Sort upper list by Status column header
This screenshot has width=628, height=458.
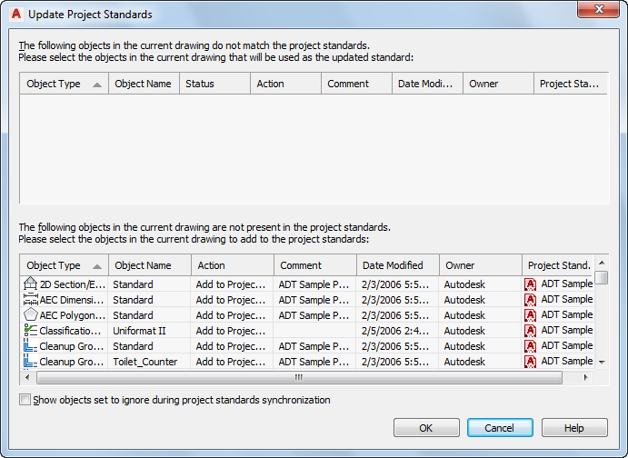coord(215,84)
